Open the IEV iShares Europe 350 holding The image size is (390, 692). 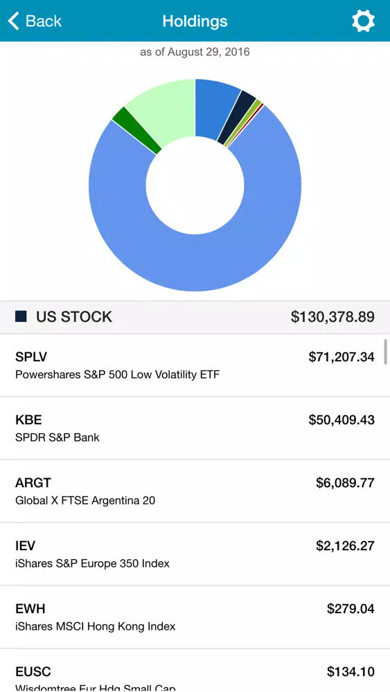tap(195, 554)
